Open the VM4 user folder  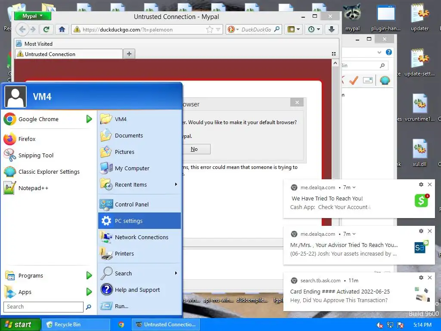click(140, 119)
